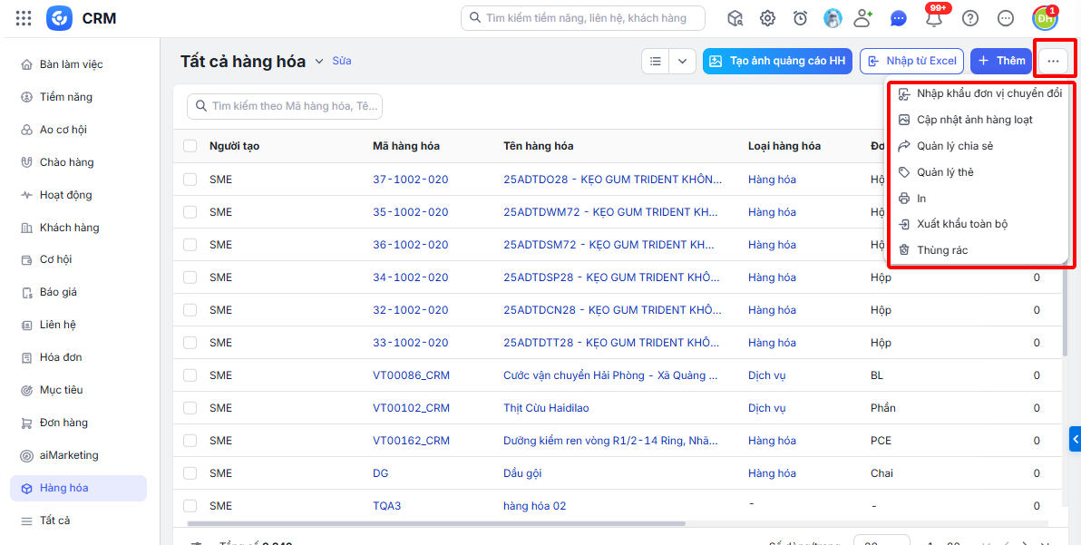Open the VT00102_CRM product code link

tap(411, 408)
